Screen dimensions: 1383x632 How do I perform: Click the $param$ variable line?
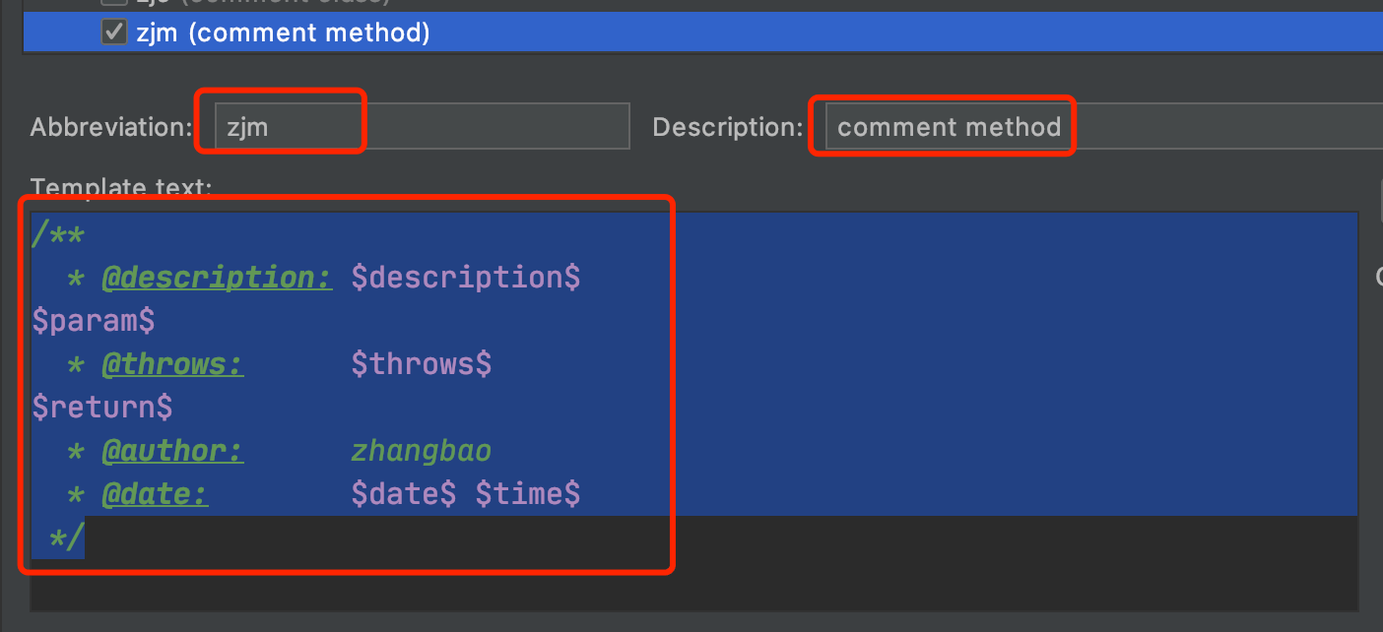94,321
